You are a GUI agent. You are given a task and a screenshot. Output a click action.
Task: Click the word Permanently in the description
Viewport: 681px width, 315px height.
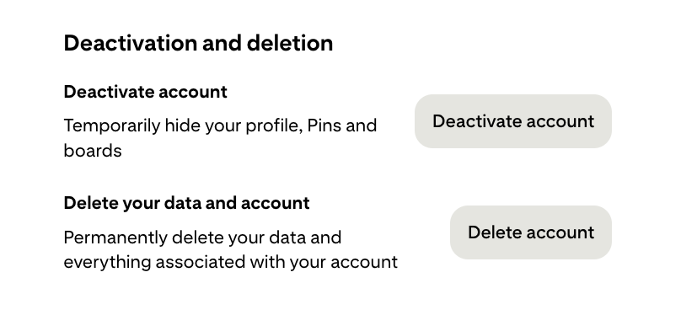pyautogui.click(x=115, y=238)
